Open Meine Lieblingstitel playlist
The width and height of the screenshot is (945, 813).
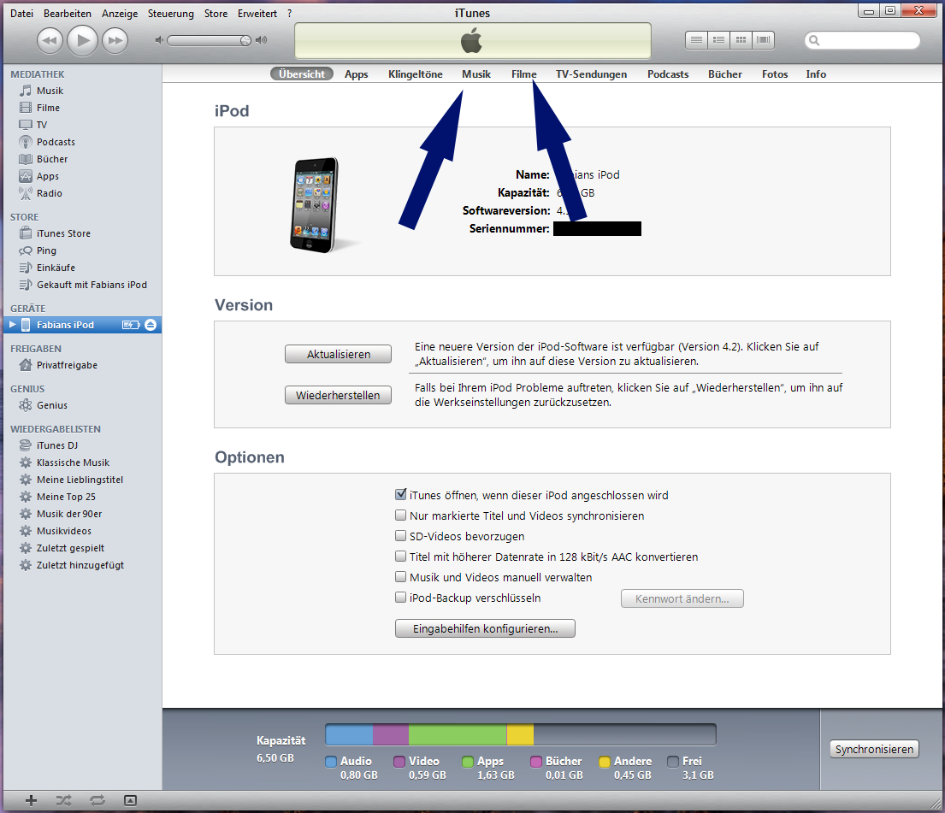point(80,480)
